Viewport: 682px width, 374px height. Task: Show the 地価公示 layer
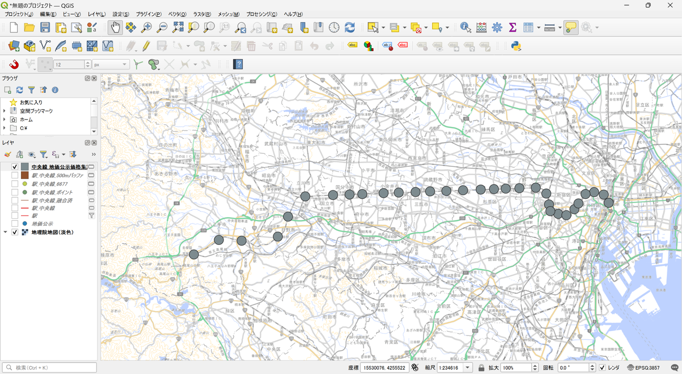click(15, 223)
